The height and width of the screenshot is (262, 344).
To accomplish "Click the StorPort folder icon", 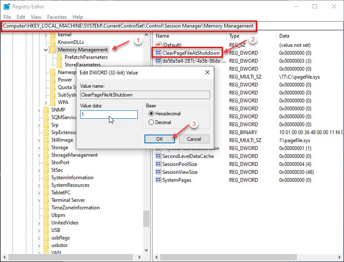I will (x=46, y=163).
